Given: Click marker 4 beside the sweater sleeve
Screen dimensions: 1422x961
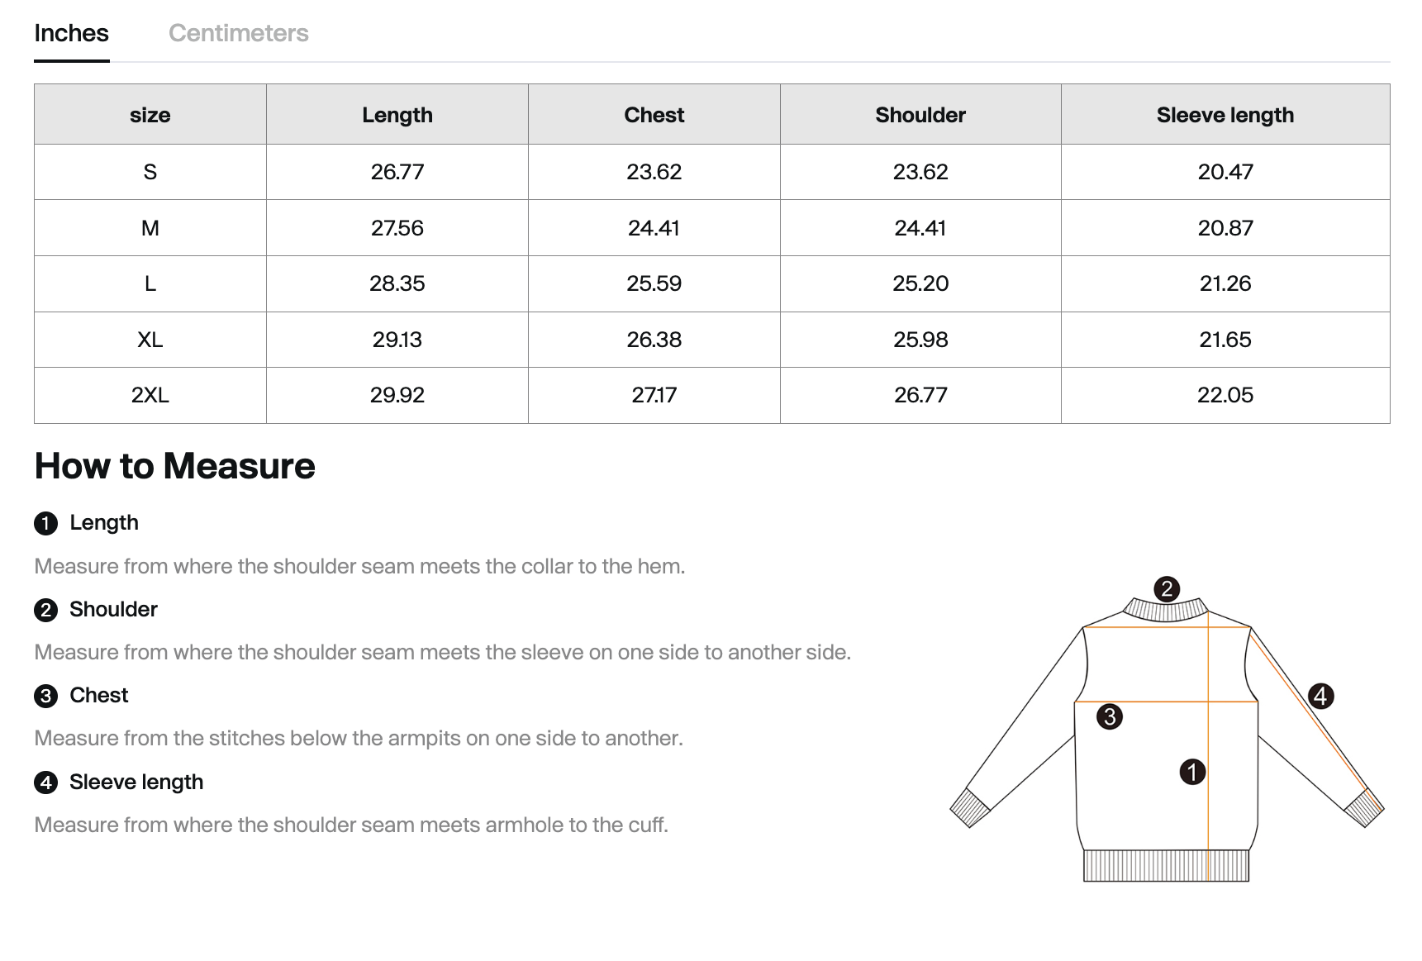Looking at the screenshot, I should click(1320, 696).
